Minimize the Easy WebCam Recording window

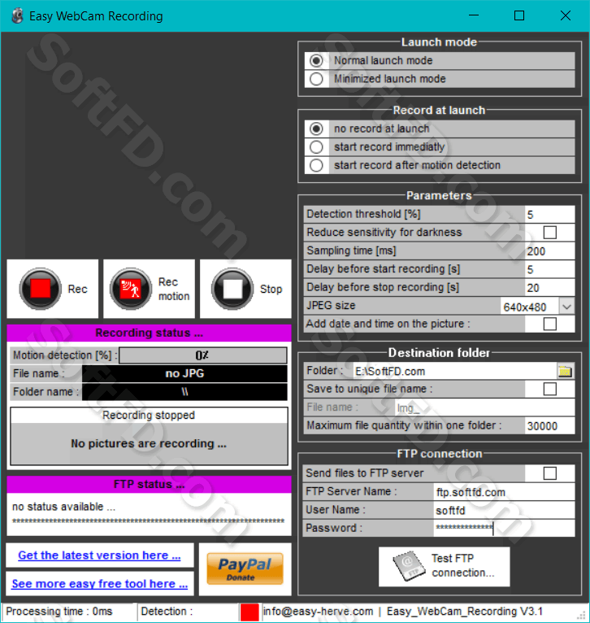[473, 15]
